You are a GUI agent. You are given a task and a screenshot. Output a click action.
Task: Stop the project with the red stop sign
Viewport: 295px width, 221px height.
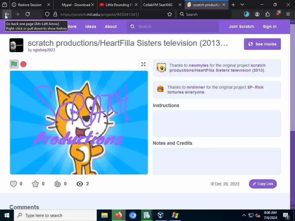coord(23,64)
